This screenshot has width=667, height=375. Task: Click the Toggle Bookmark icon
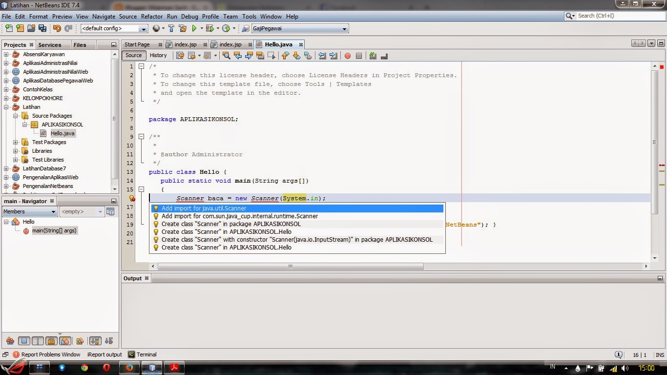pyautogui.click(x=308, y=56)
